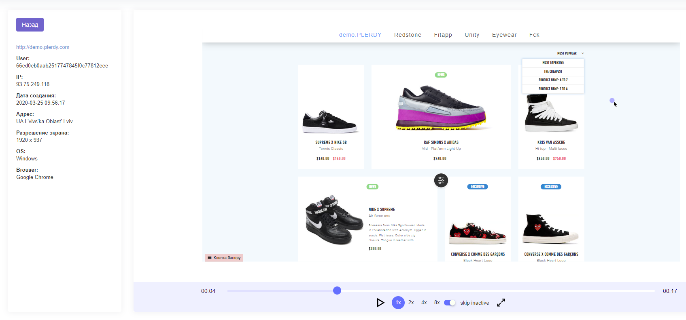This screenshot has height=320, width=686.
Task: Click the Supreme x Nike SB shoe image
Action: [330, 122]
